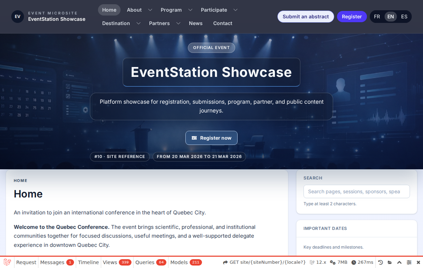The height and width of the screenshot is (268, 423).
Task: Focus the search pages input field
Action: (x=357, y=191)
